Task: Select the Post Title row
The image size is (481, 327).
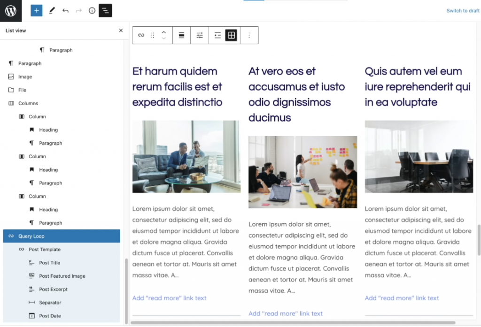Action: pyautogui.click(x=62, y=263)
